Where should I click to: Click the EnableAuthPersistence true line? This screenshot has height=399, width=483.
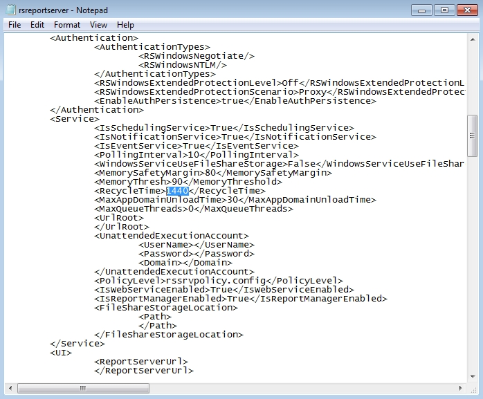[235, 101]
